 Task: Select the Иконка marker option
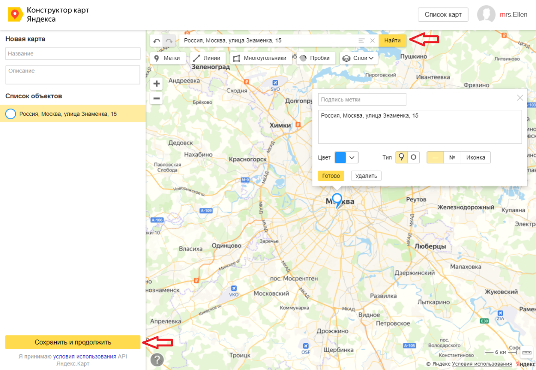(475, 157)
